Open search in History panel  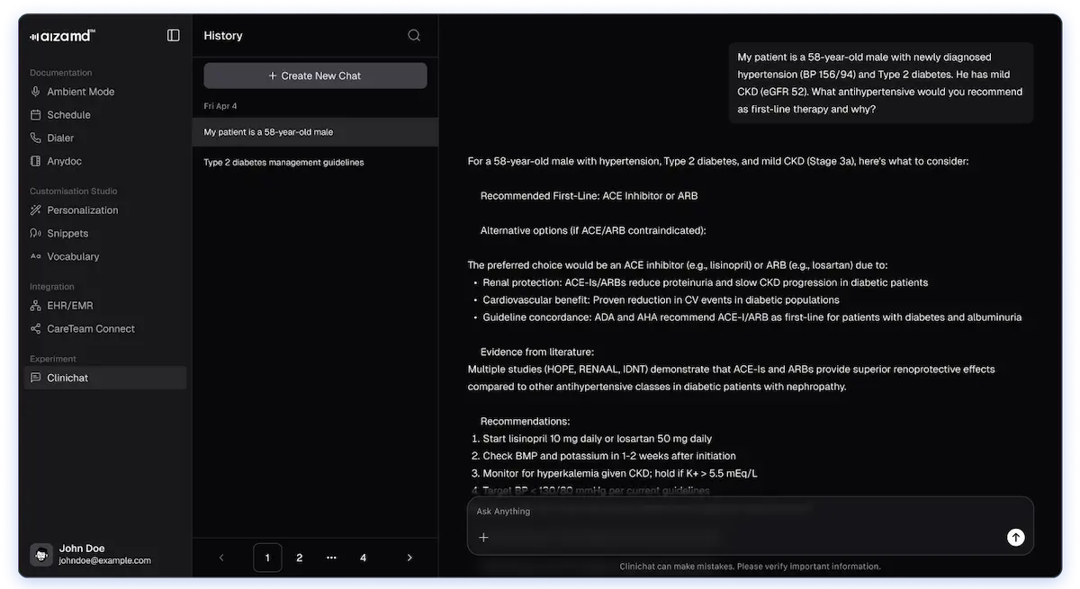414,35
